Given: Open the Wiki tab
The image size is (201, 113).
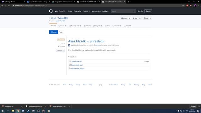Looking at the screenshot, I should tap(107, 26).
